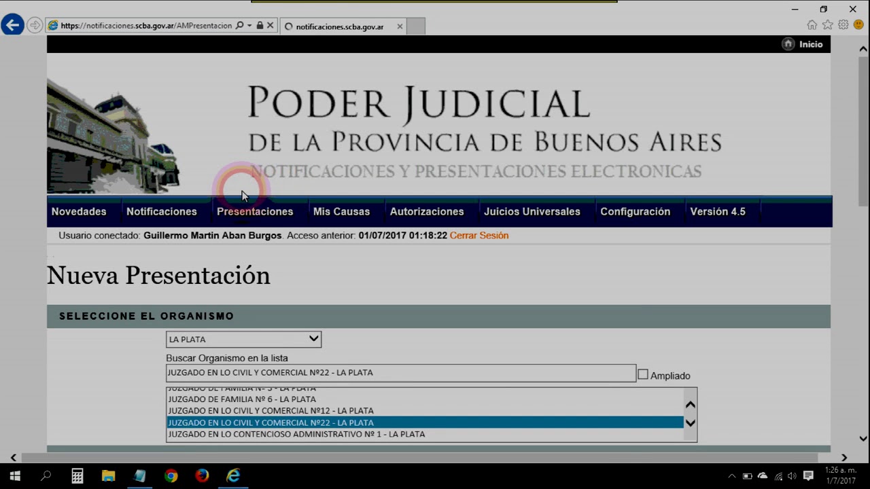Click the smiley feedback icon

pos(858,25)
